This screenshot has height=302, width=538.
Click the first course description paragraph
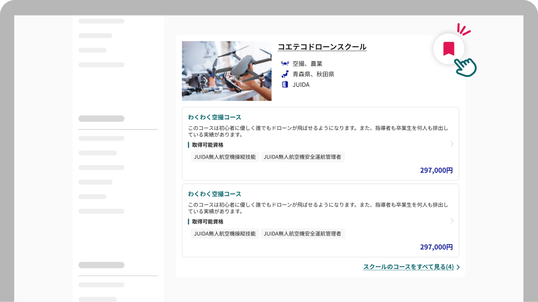click(x=318, y=131)
